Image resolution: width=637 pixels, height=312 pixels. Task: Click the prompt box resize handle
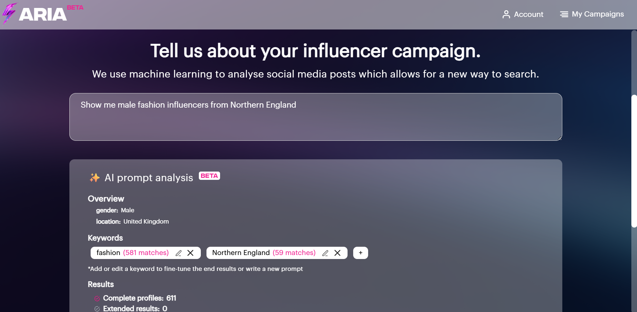(560, 138)
